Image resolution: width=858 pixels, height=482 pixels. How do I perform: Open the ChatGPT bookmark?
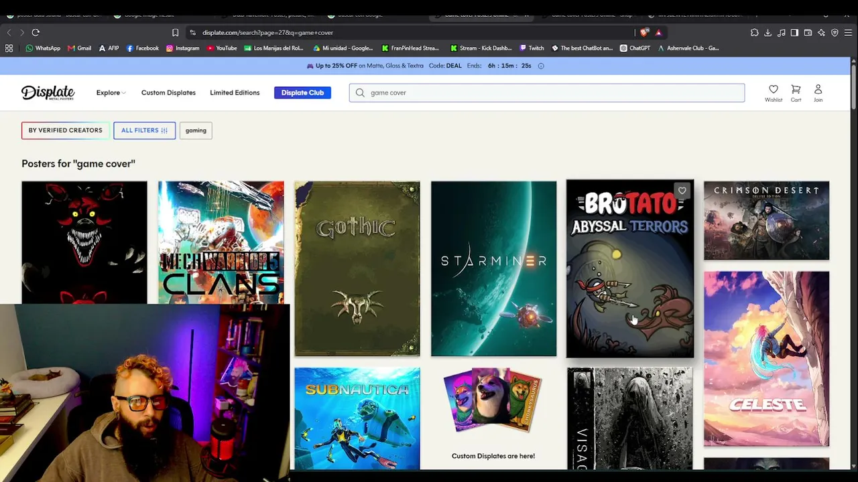pos(635,48)
